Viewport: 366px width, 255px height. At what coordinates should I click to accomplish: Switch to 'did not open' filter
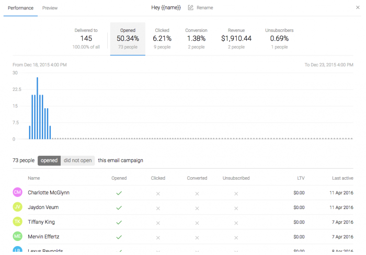78,160
